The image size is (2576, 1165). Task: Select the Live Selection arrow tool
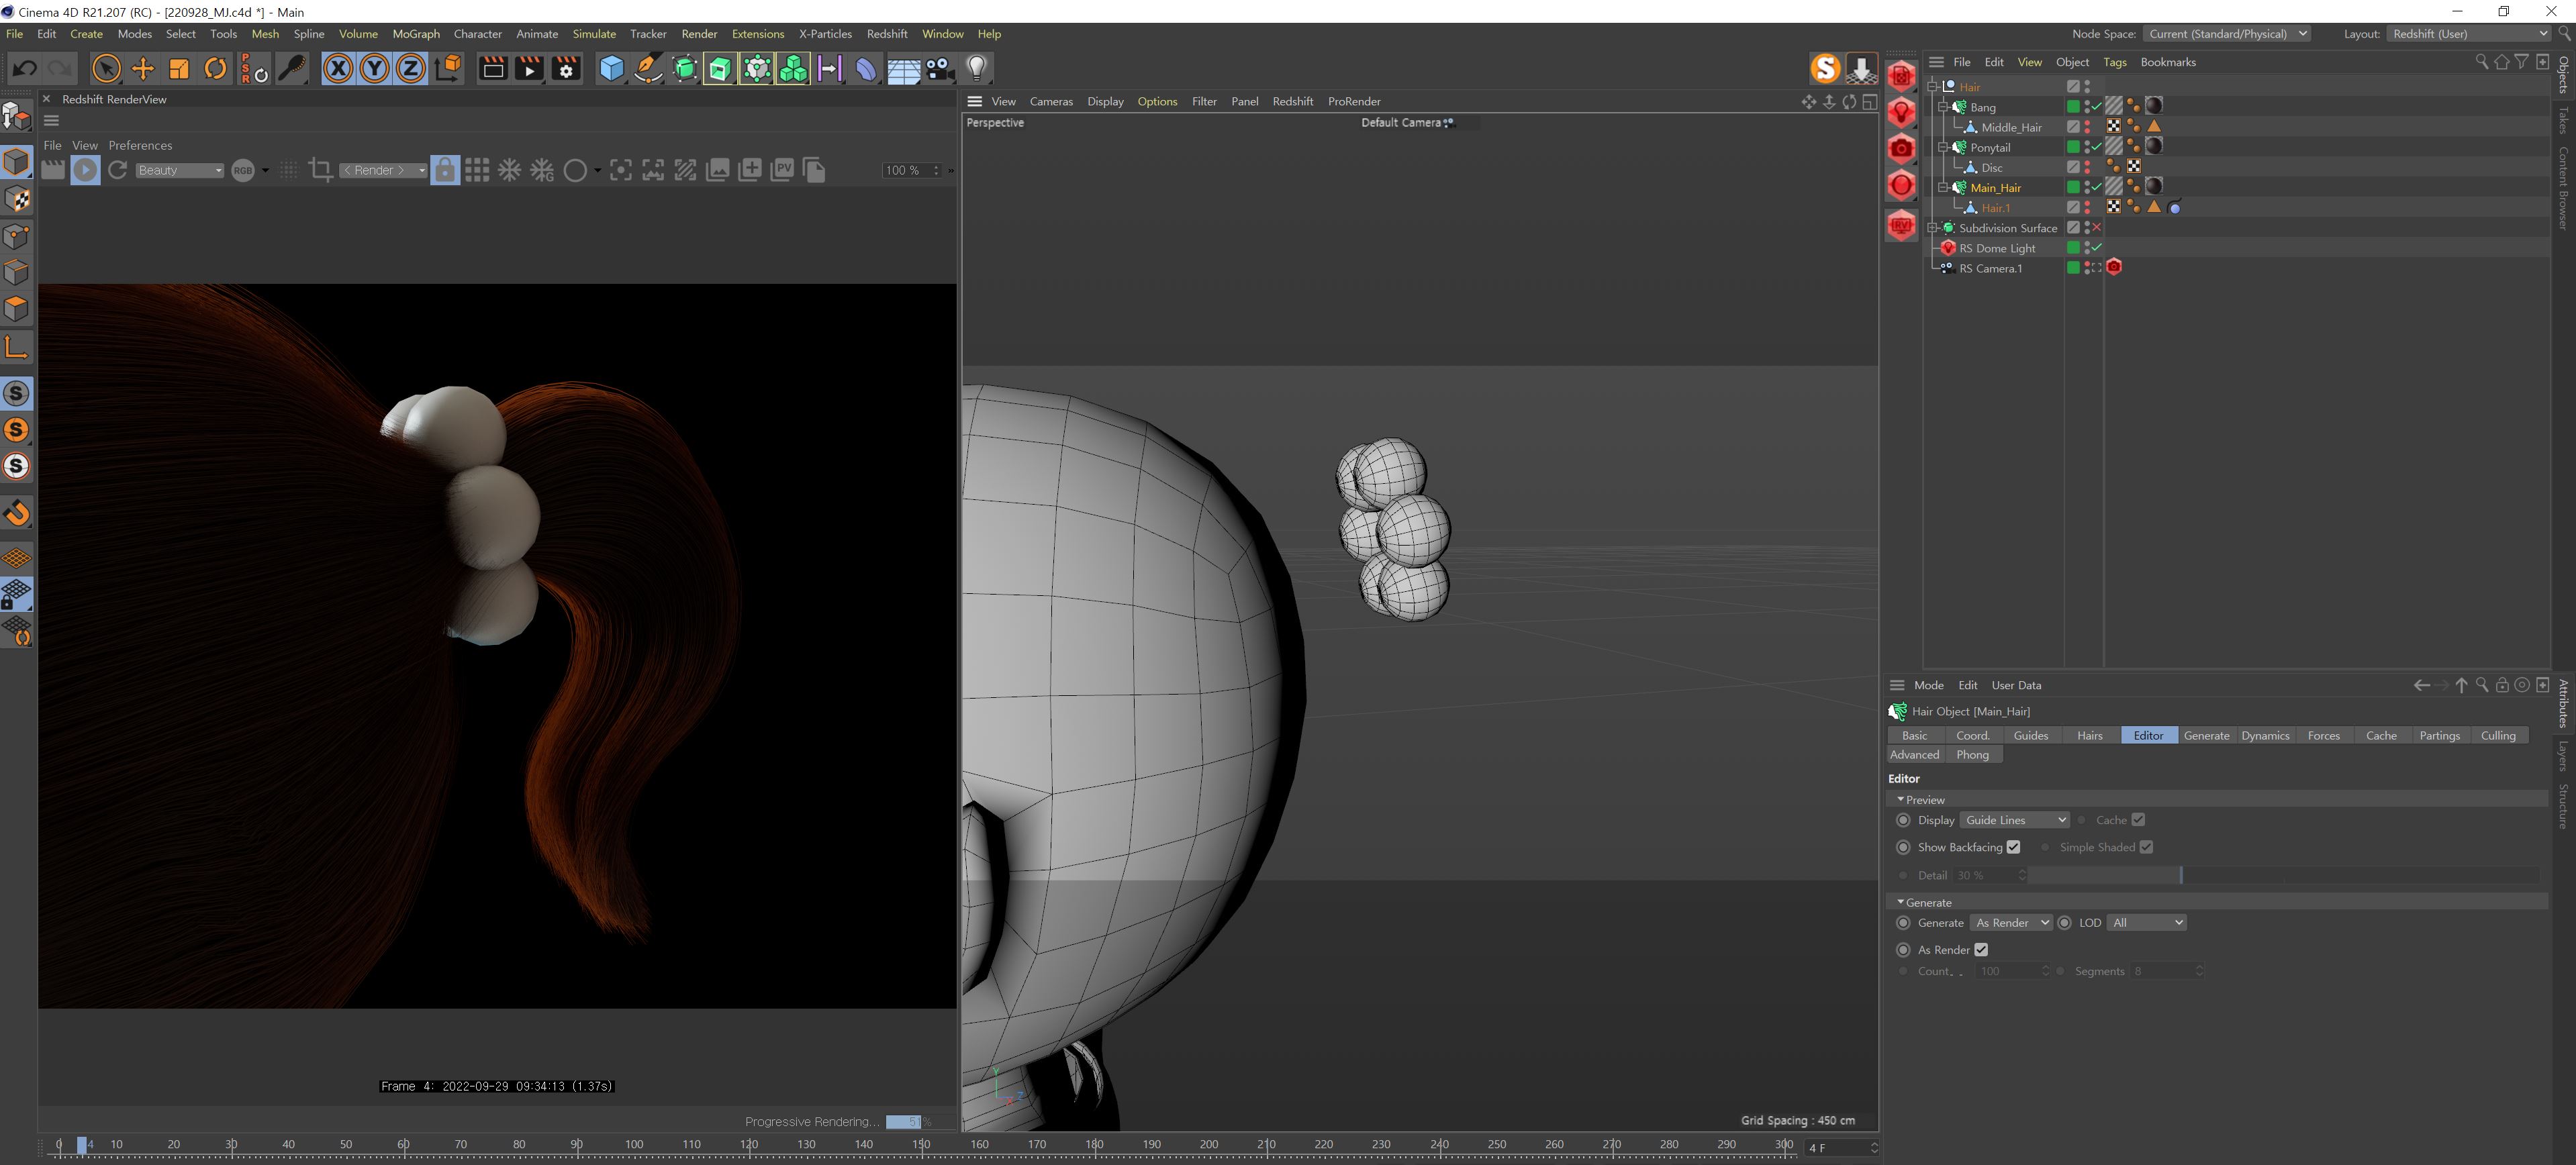(x=106, y=68)
